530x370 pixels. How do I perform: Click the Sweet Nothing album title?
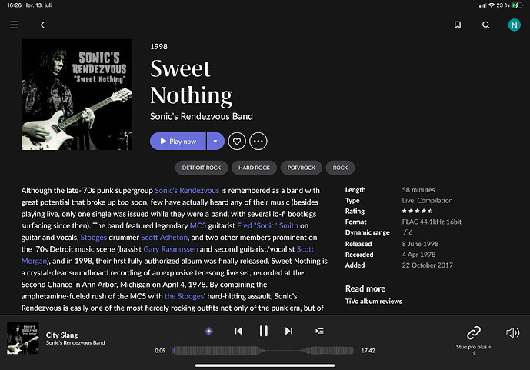coord(192,82)
